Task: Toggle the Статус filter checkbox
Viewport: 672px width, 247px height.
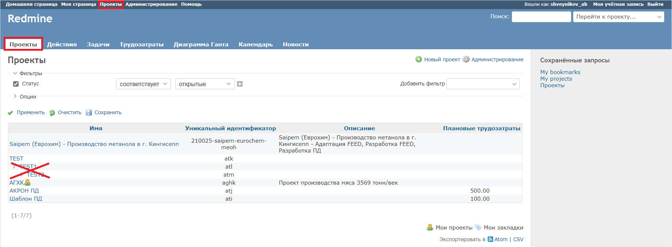Action: coord(16,84)
